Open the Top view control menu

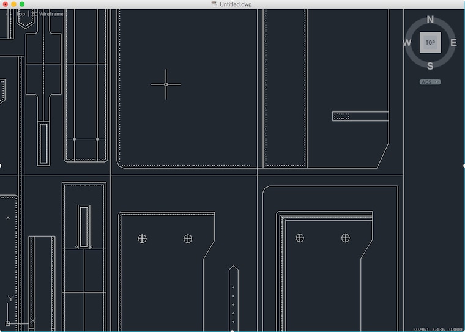(x=20, y=14)
